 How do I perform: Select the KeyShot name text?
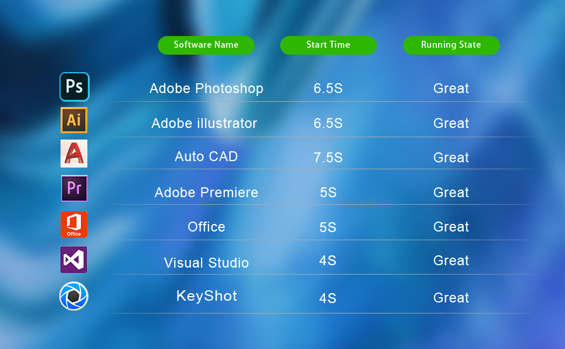pos(207,296)
